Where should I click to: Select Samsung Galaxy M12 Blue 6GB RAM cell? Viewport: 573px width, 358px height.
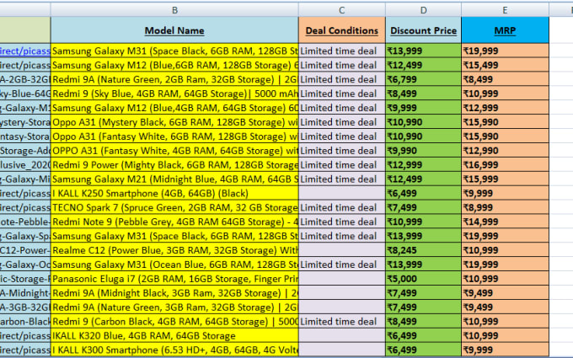[174, 65]
